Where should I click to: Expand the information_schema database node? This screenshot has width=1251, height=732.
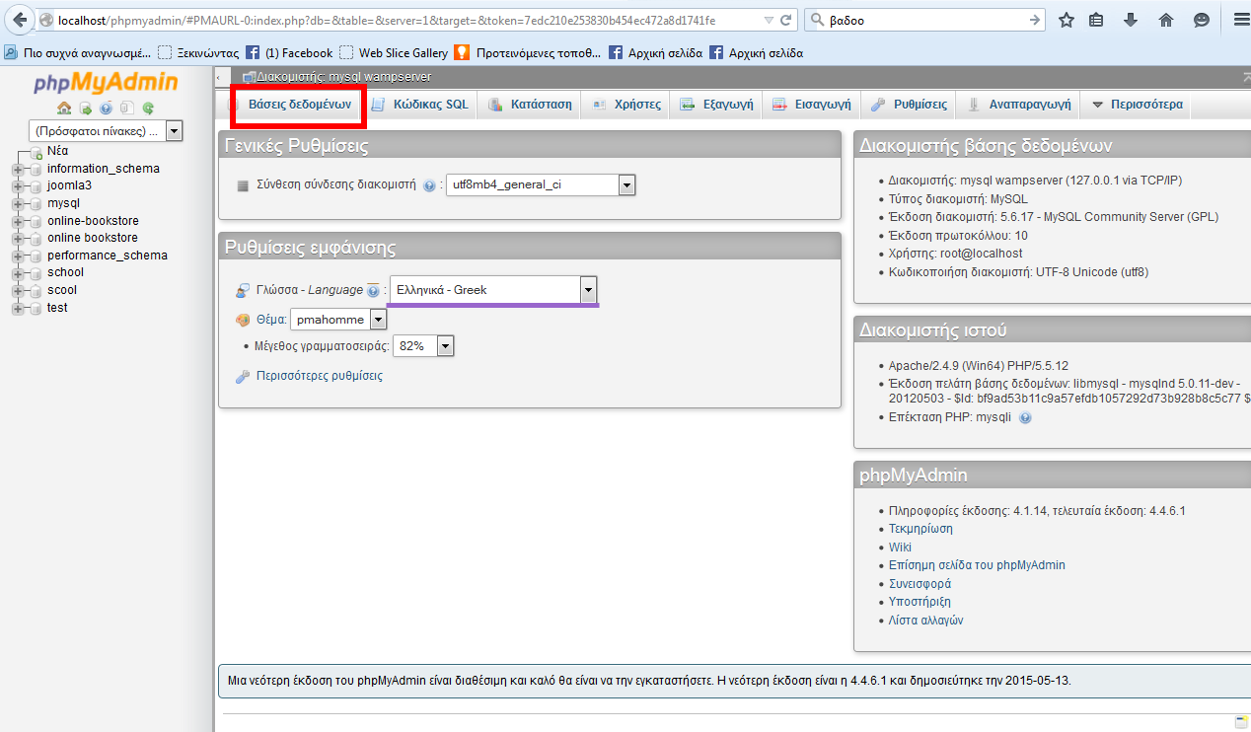coord(17,169)
